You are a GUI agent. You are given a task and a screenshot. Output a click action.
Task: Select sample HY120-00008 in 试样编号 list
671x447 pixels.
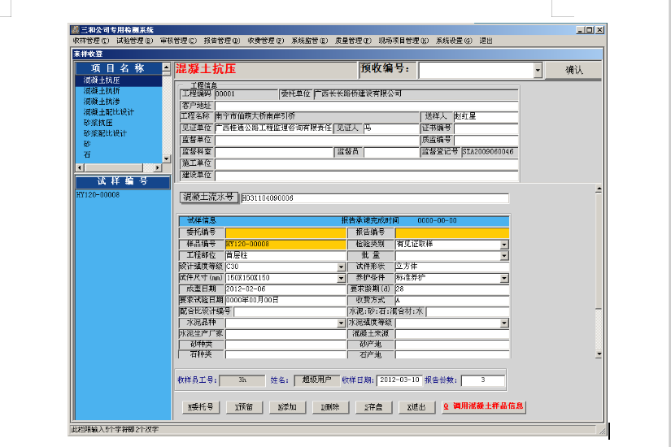tap(98, 195)
